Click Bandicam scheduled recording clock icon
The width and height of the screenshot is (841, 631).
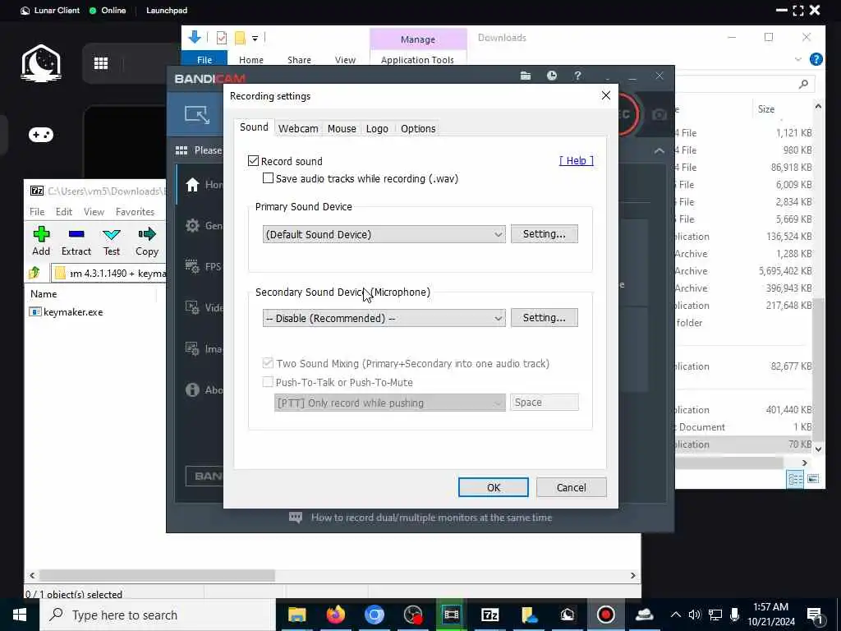(551, 76)
